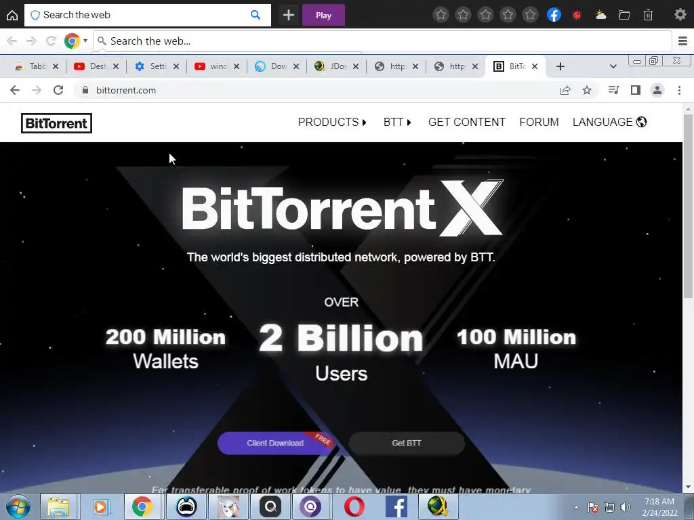Open settings gear in the top bar
The height and width of the screenshot is (520, 694).
680,15
